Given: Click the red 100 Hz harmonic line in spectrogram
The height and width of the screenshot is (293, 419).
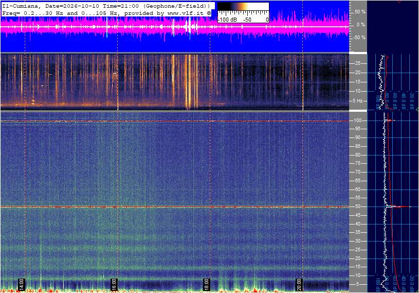Looking at the screenshot, I should [x=174, y=121].
